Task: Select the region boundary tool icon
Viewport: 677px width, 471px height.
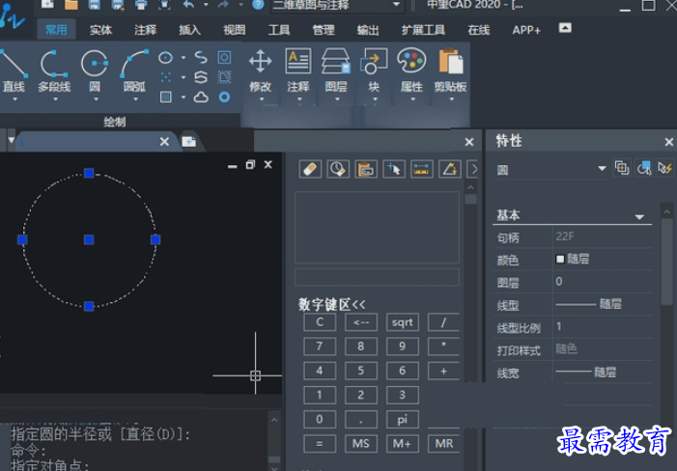Action: coord(224,57)
